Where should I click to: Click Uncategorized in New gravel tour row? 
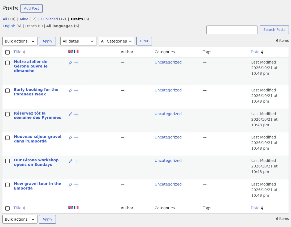click(168, 184)
